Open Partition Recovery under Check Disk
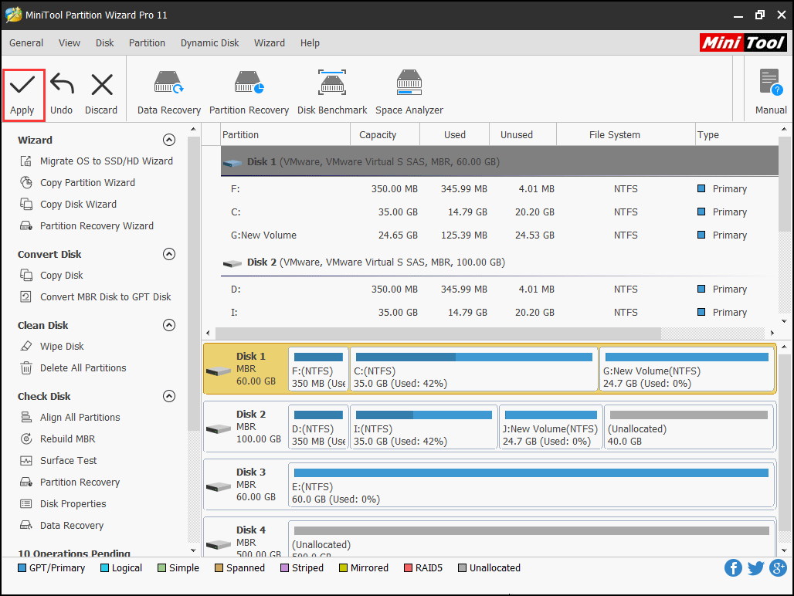Screen dimensions: 794x596 point(70,483)
